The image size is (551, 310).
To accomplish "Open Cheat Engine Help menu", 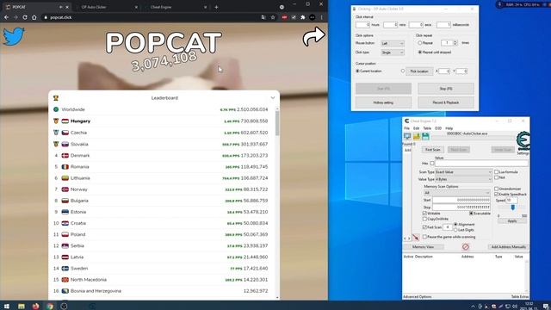I will click(449, 128).
